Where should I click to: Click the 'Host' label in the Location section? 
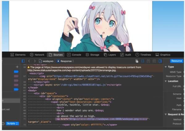(x=179, y=98)
